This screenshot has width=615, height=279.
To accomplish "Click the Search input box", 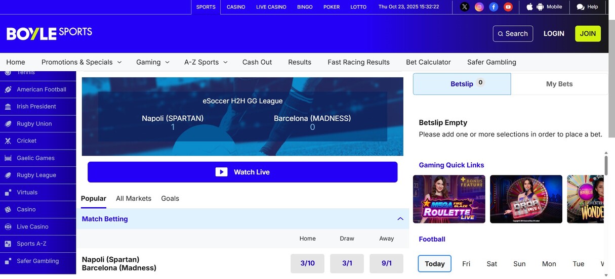I will coord(513,33).
